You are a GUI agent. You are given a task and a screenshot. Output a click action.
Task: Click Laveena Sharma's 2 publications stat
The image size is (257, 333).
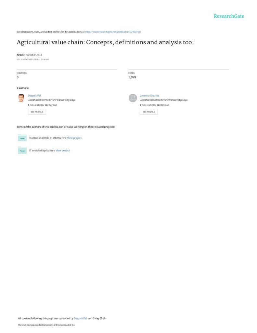[148, 105]
